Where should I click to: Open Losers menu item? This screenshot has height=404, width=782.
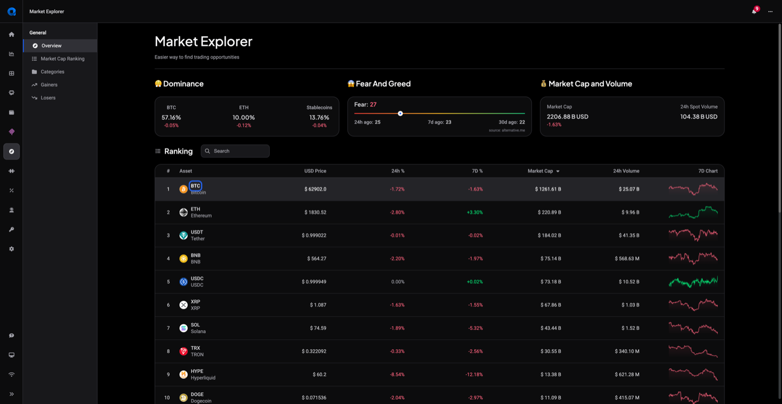coord(60,98)
